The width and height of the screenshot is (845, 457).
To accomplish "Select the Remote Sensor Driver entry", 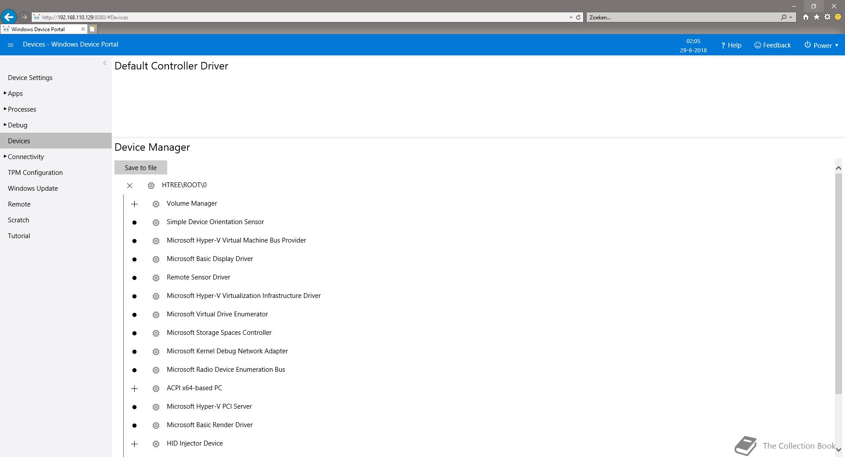I will [x=198, y=277].
